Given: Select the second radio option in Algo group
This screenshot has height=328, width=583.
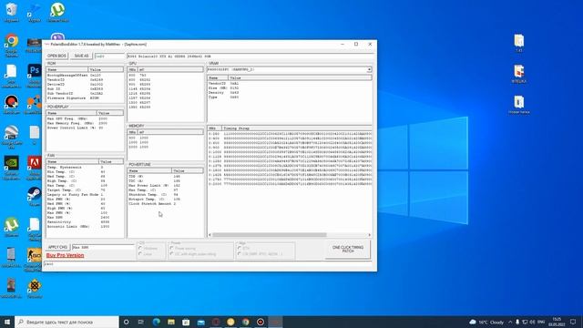Looking at the screenshot, I should (240, 253).
